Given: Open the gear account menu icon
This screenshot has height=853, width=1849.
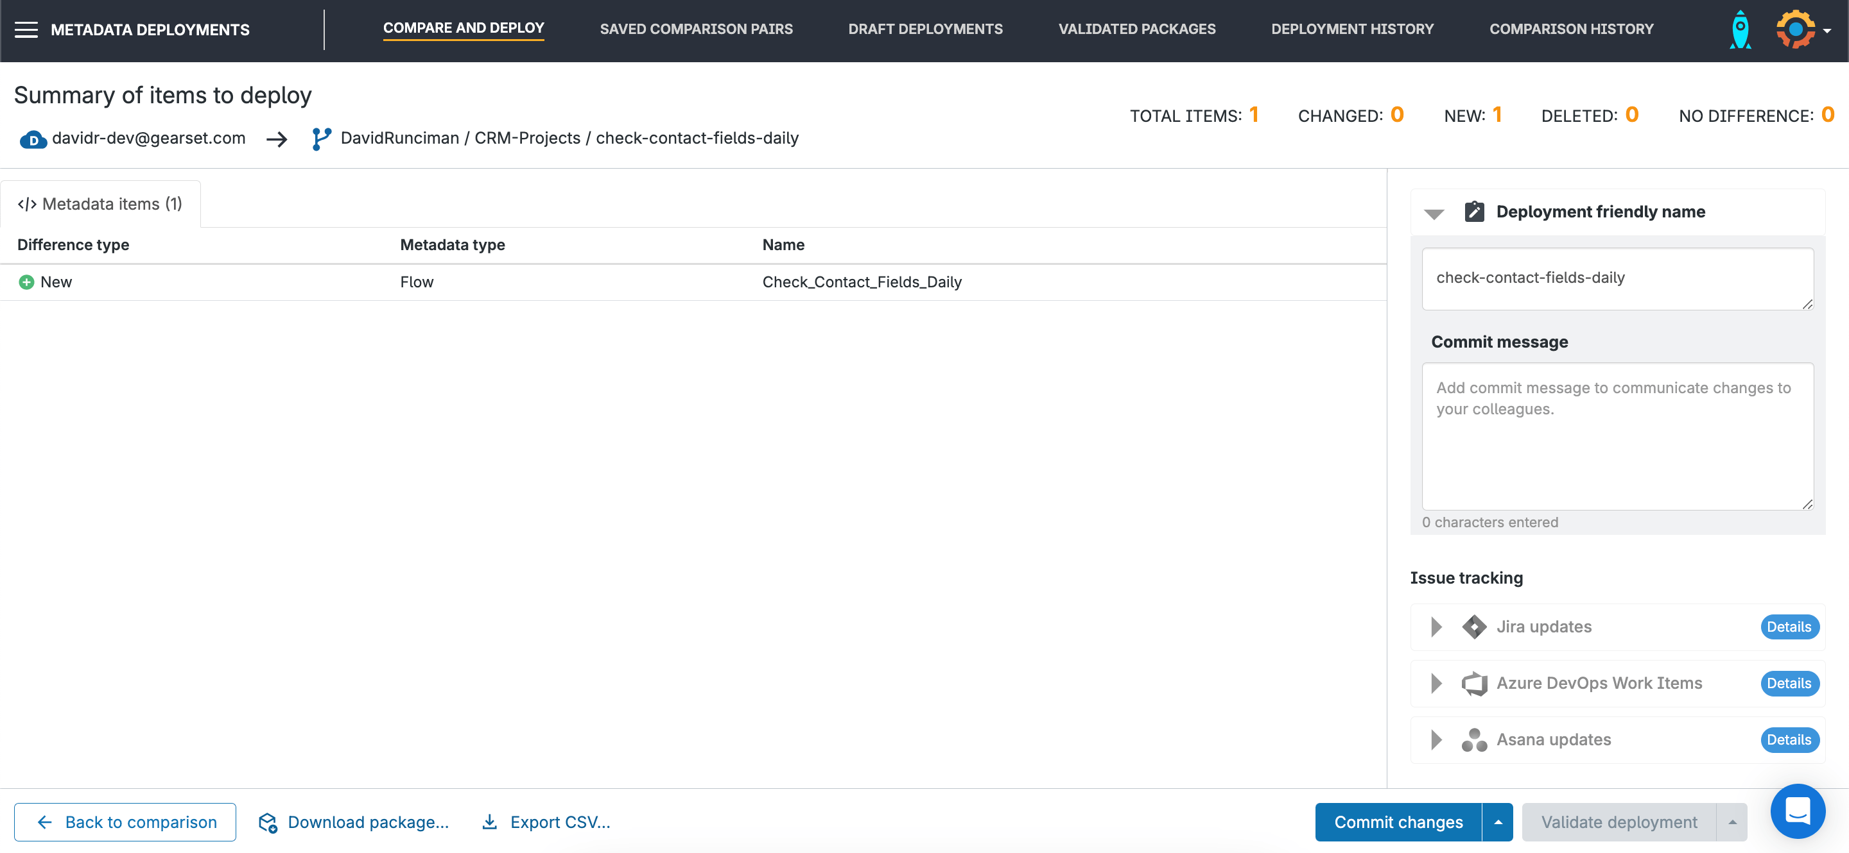Looking at the screenshot, I should pyautogui.click(x=1795, y=30).
